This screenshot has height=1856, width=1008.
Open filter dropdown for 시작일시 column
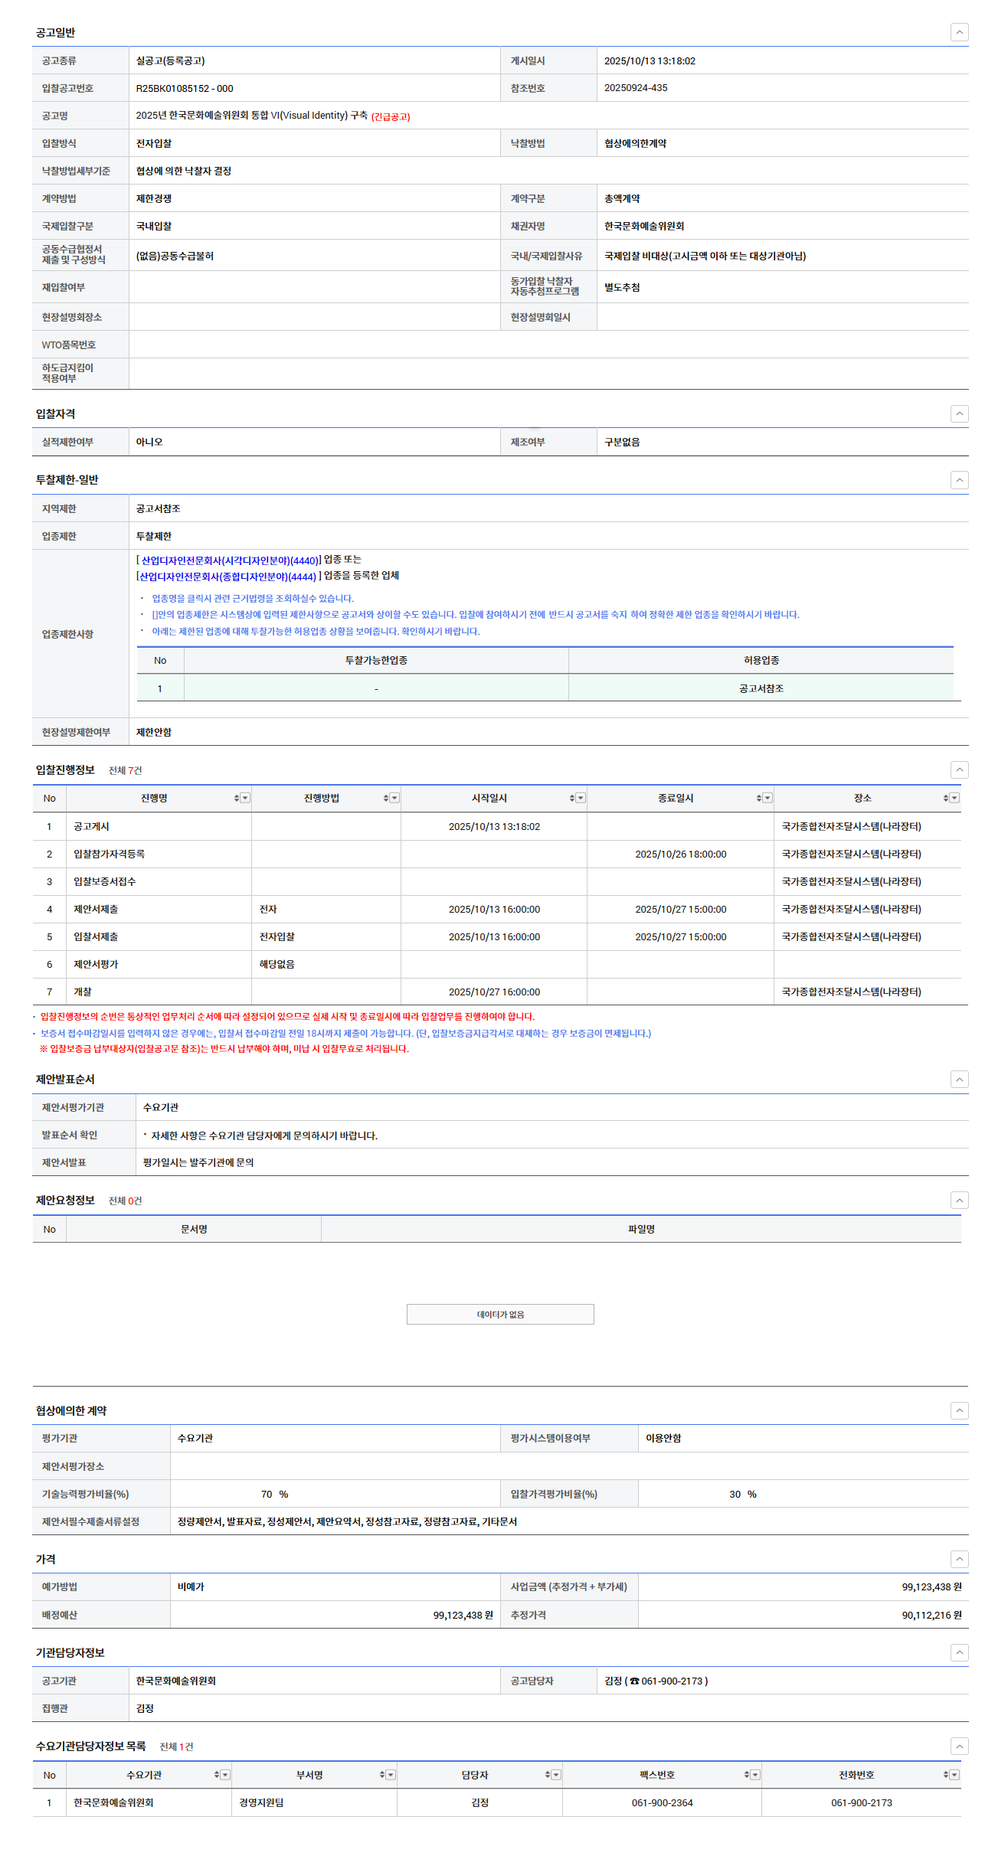click(581, 799)
